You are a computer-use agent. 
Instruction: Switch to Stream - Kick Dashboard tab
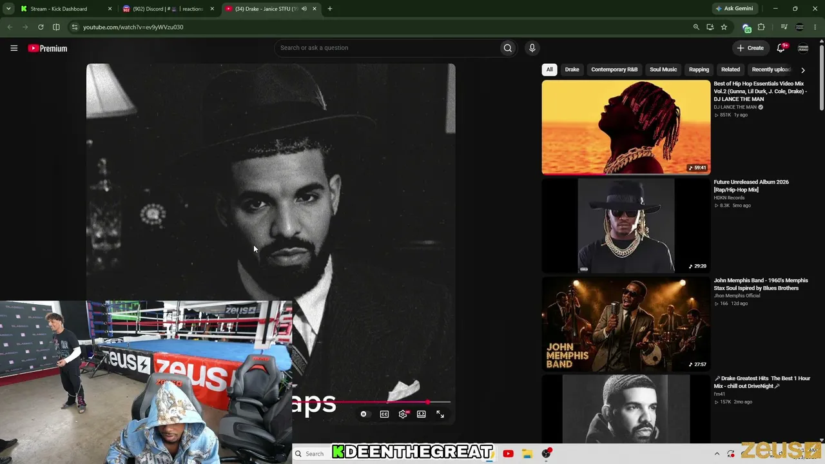pyautogui.click(x=59, y=9)
